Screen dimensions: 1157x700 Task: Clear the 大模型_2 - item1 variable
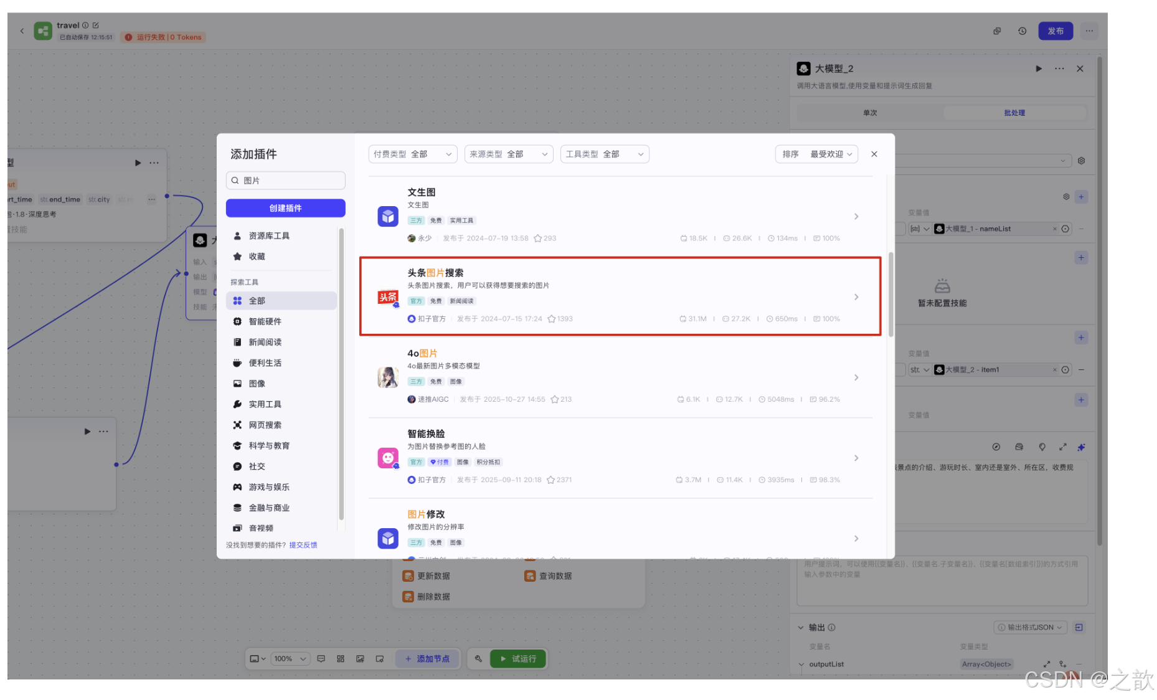coord(1054,370)
